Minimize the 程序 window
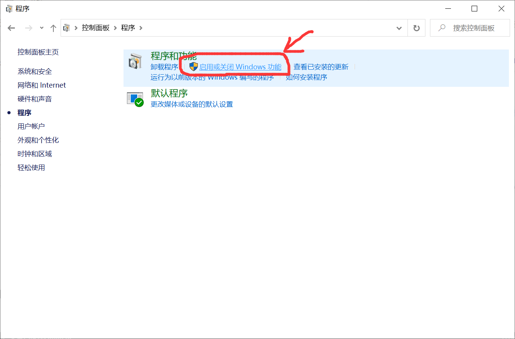The image size is (515, 339). click(448, 8)
